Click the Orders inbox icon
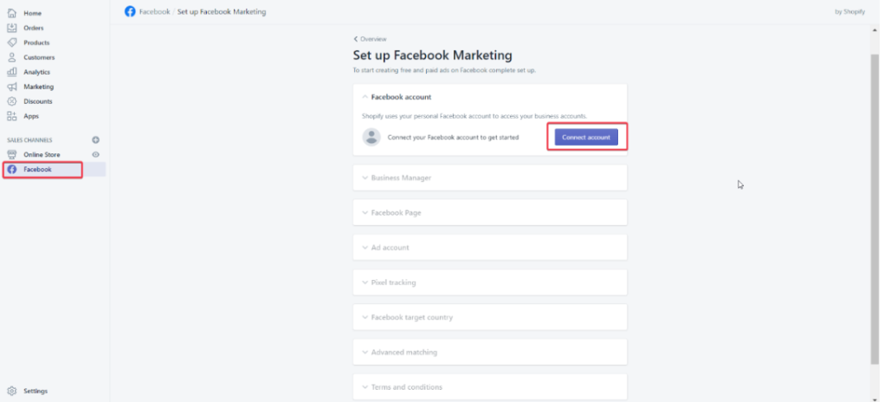This screenshot has height=402, width=884. coord(12,28)
